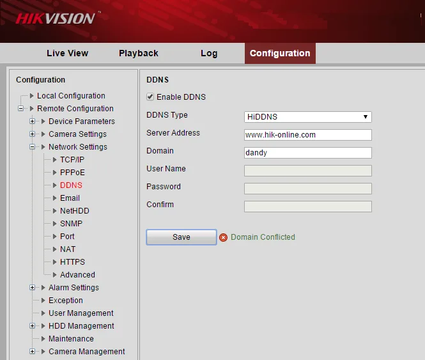Click the arrow icon beside Local Configuration
The height and width of the screenshot is (360, 425).
pos(32,96)
